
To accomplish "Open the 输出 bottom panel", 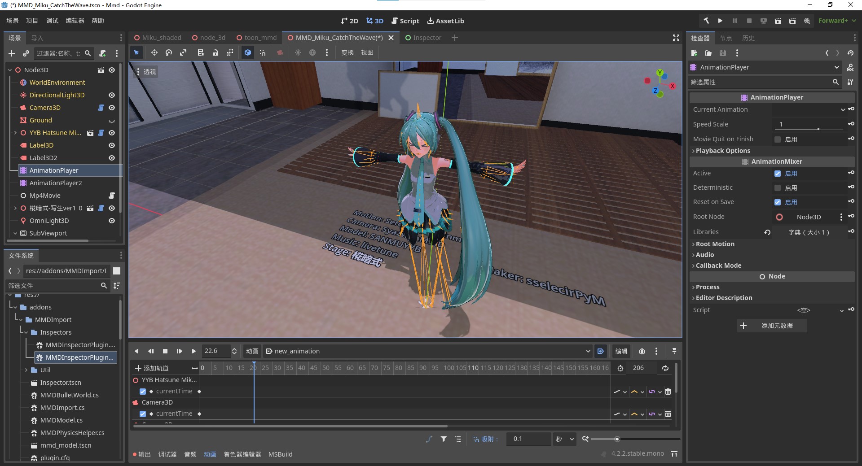I will 142,454.
